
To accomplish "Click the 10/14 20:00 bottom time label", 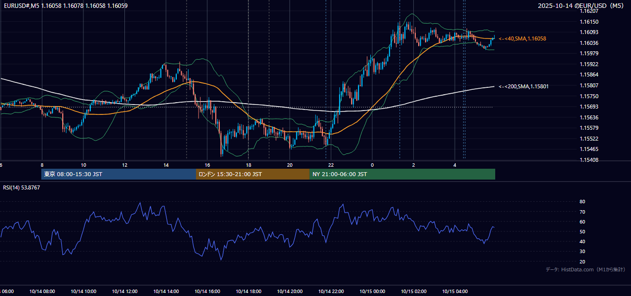I will click(290, 291).
